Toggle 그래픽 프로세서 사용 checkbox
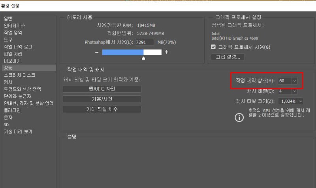 pyautogui.click(x=213, y=47)
